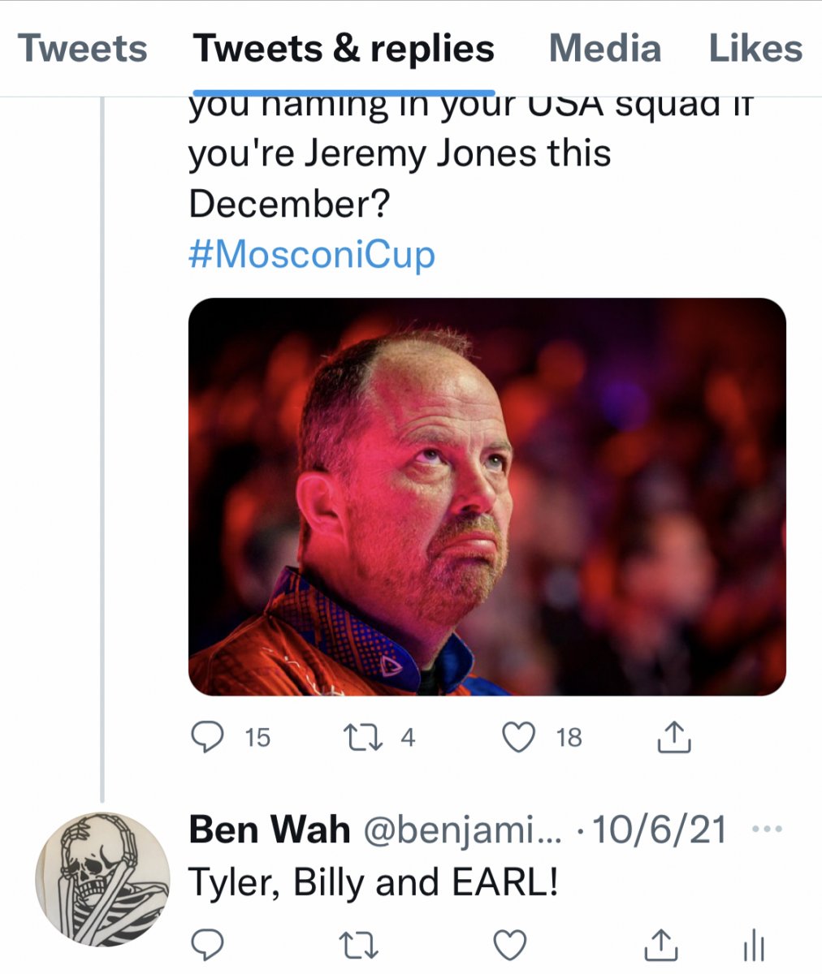The image size is (822, 974).
Task: Open the @benjami... handle
Action: click(x=461, y=830)
